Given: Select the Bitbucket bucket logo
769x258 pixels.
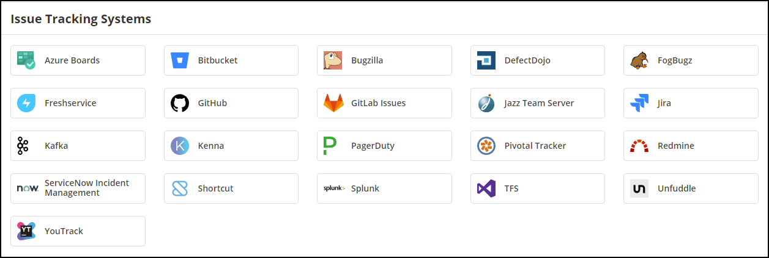Looking at the screenshot, I should [x=180, y=60].
